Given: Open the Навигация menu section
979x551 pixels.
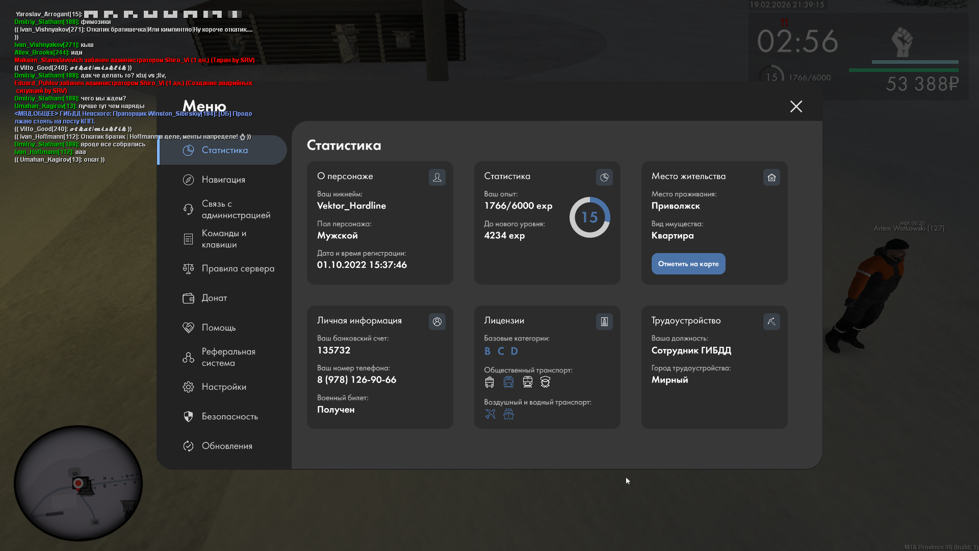Looking at the screenshot, I should (x=223, y=180).
